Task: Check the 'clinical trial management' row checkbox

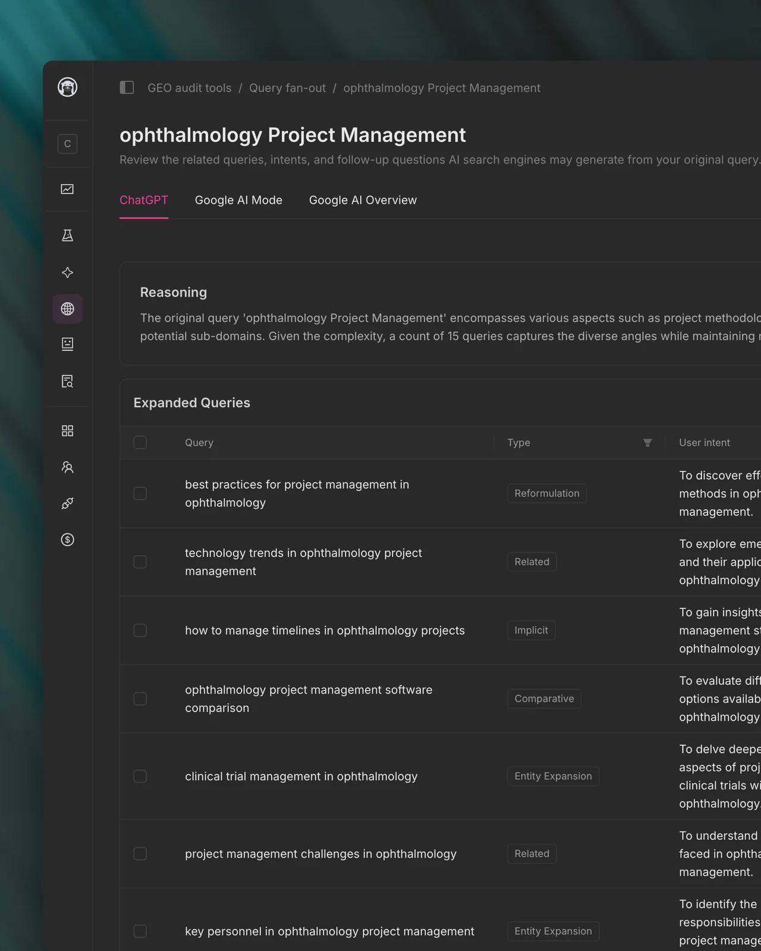Action: (140, 776)
